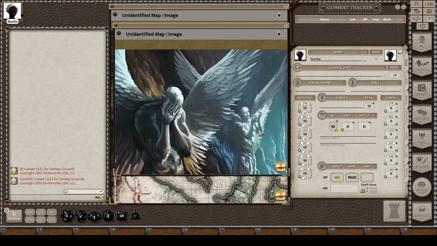Close the Combat Tracker window

tap(404, 8)
